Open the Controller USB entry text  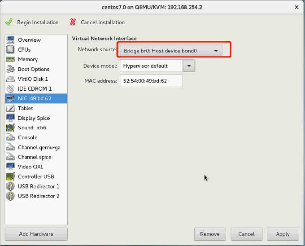(x=36, y=176)
